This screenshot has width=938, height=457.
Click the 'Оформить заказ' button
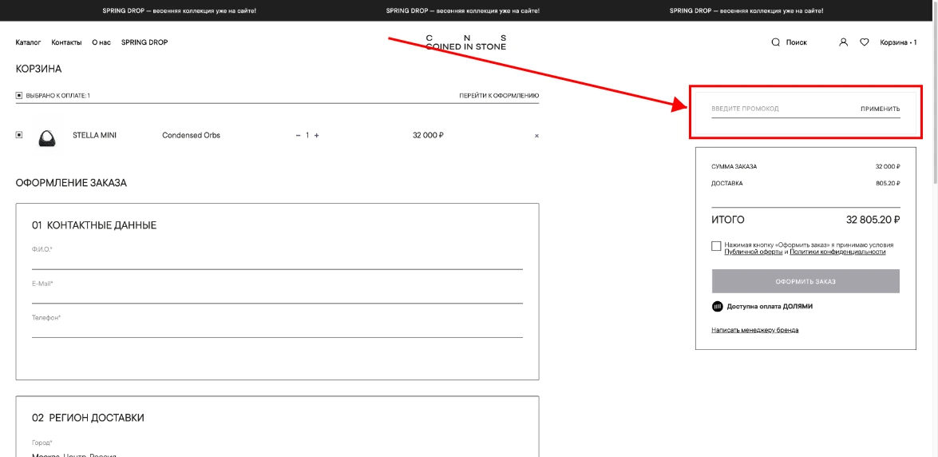click(805, 281)
